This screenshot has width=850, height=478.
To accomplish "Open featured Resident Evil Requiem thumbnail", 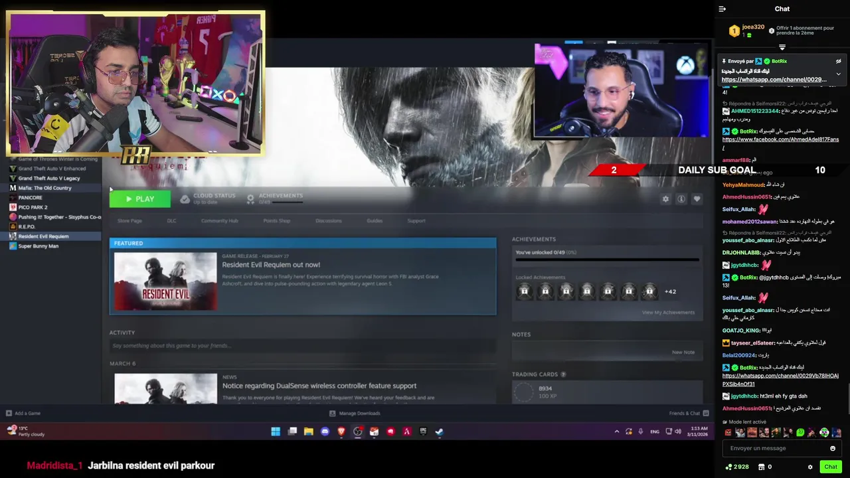I will coord(165,281).
